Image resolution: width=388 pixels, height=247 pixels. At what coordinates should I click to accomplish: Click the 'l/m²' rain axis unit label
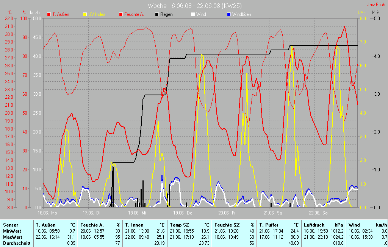375,12
